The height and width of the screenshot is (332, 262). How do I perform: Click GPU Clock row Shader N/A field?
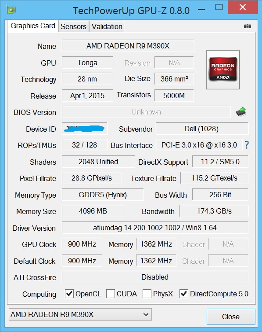pos(228,244)
